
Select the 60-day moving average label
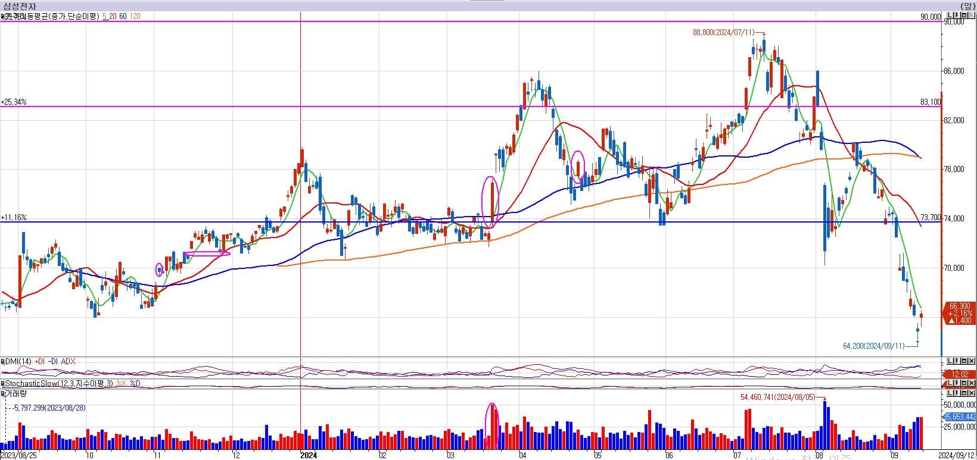click(123, 17)
